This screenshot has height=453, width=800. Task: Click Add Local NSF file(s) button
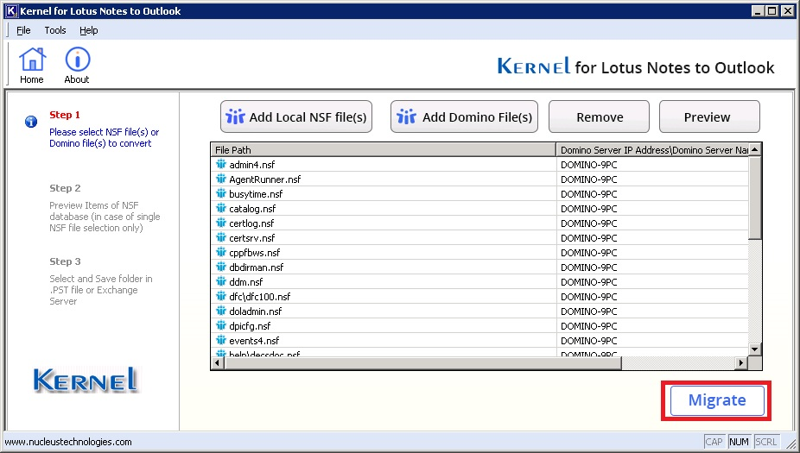pos(296,116)
